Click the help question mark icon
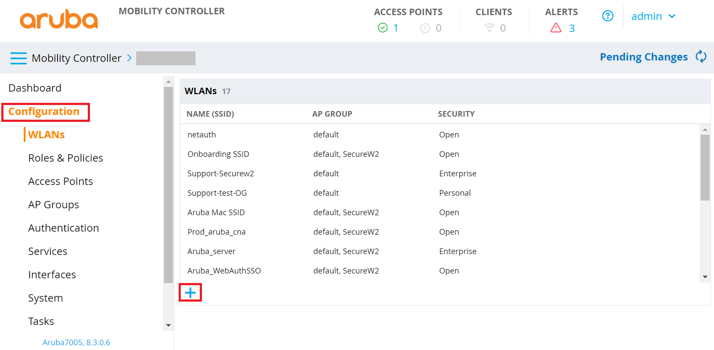Image resolution: width=714 pixels, height=350 pixels. click(608, 16)
